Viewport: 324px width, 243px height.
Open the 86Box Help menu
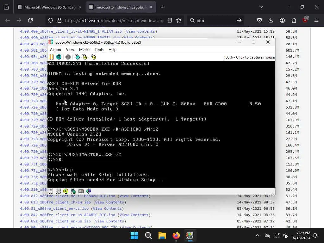tap(112, 50)
